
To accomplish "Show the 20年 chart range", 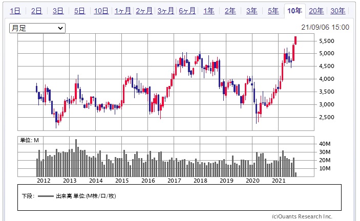I will pos(316,11).
